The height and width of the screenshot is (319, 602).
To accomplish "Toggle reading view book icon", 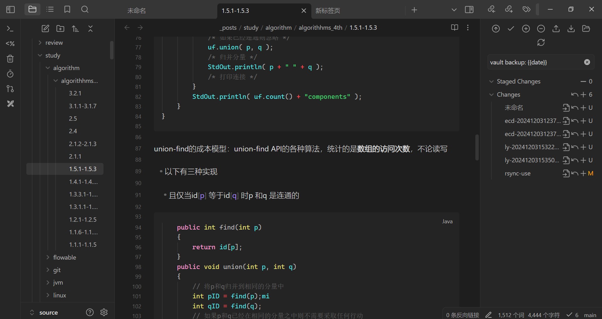I will pyautogui.click(x=454, y=28).
